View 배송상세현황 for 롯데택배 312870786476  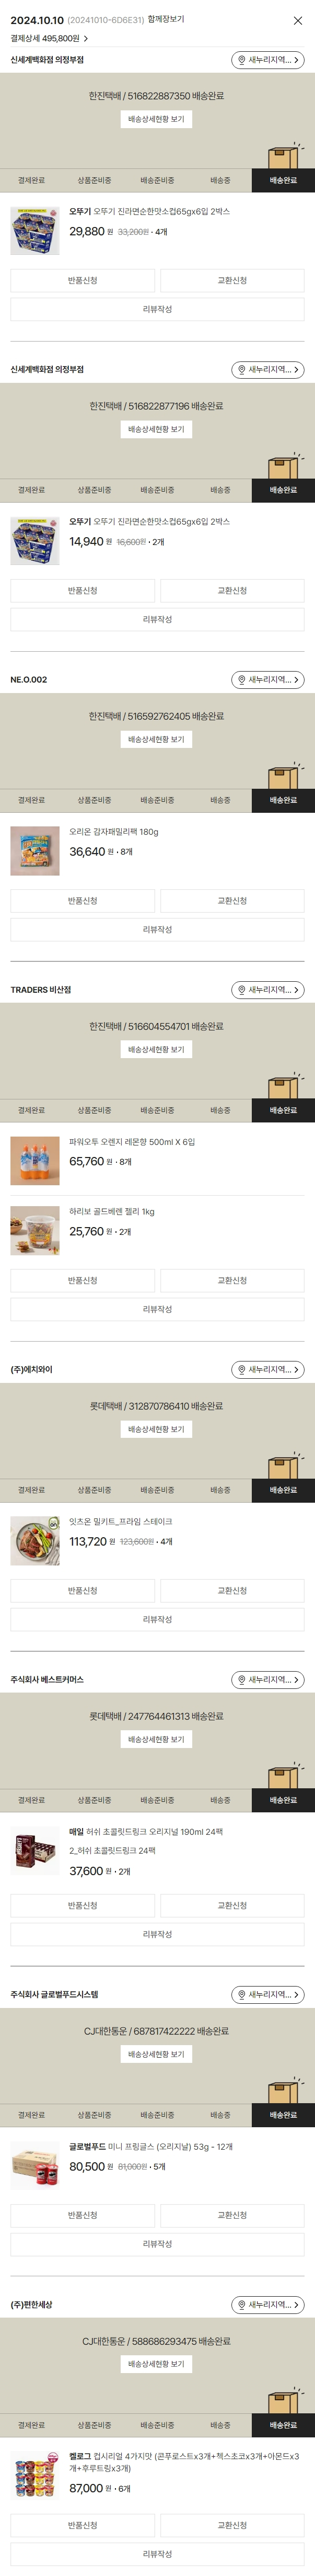click(x=156, y=1430)
